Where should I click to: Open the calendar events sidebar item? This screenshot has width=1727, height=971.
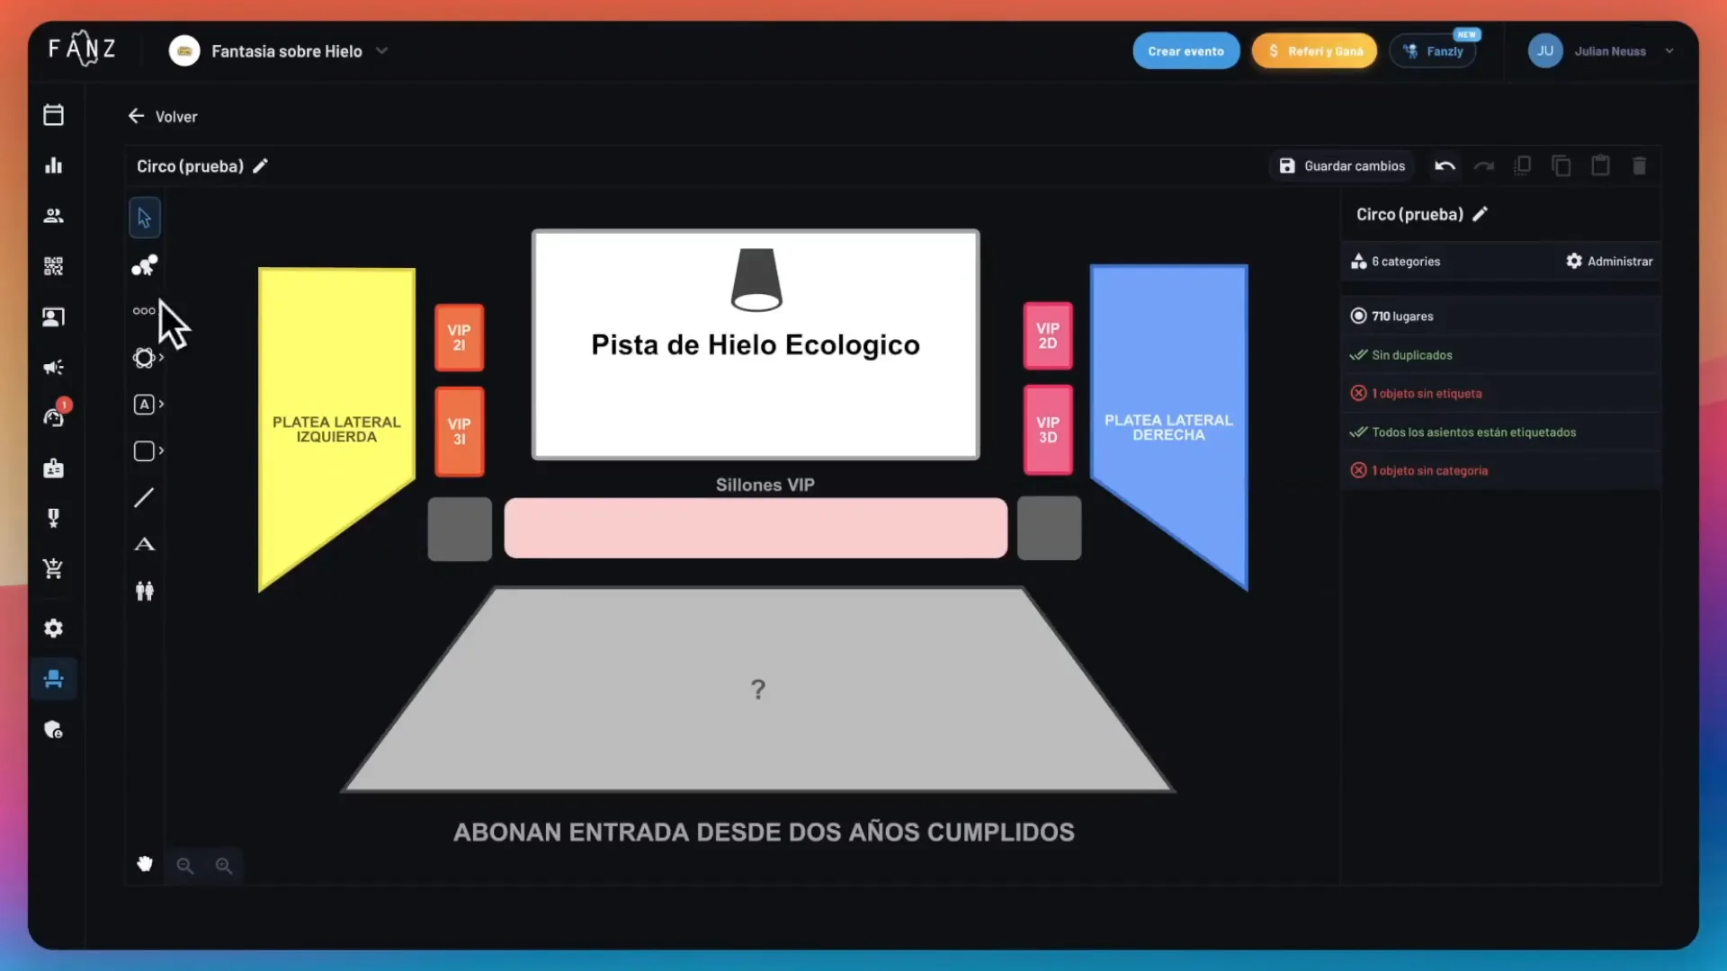[53, 115]
